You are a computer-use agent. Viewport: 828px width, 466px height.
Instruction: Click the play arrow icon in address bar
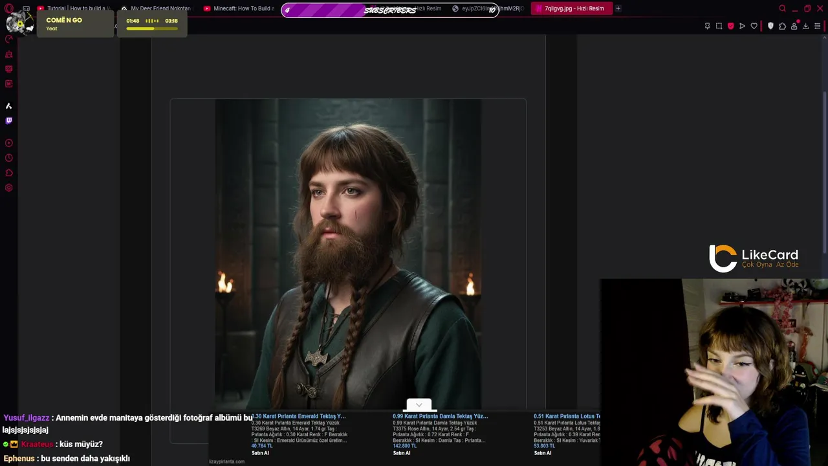[742, 26]
